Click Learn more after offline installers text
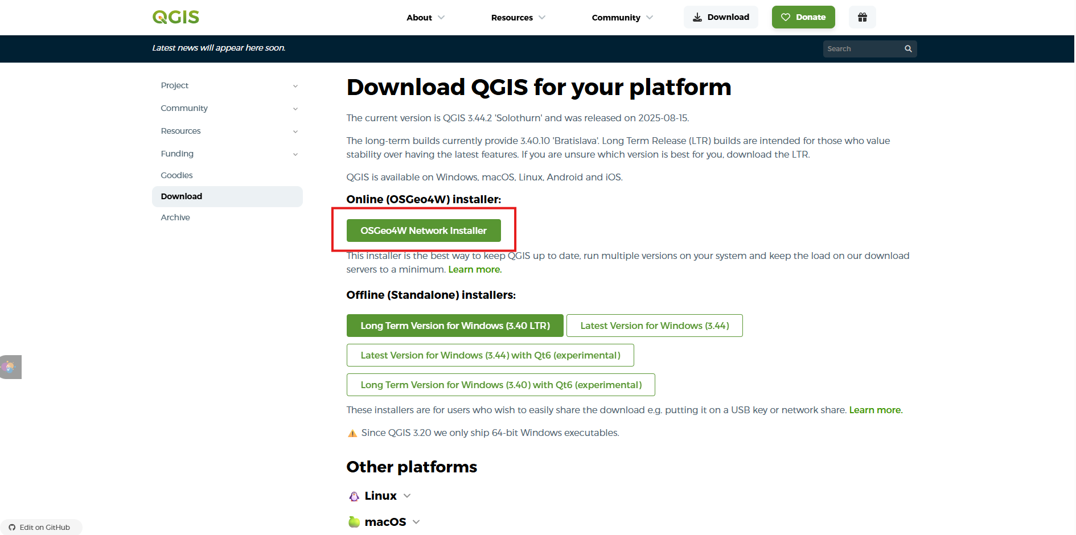1076x535 pixels. point(876,410)
